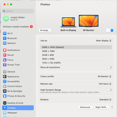
Task: Select the Siri & Spotlight sidebar label
Action: (15, 91)
